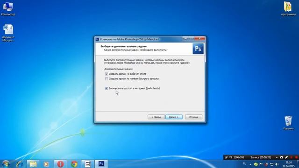Screen dimensions: 299x168
Task: Click the Ps logo in installer header
Action: click(198, 49)
